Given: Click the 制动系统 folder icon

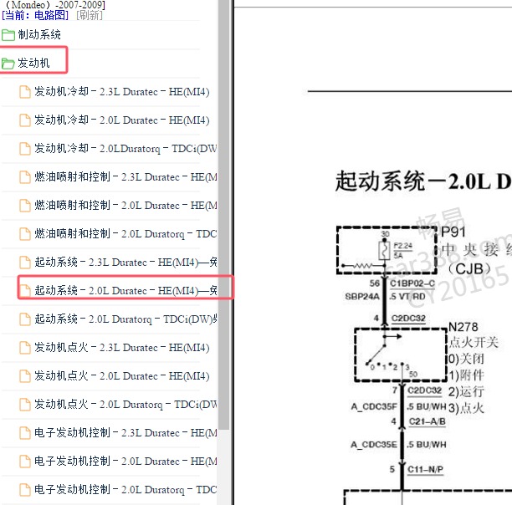Looking at the screenshot, I should click(8, 35).
